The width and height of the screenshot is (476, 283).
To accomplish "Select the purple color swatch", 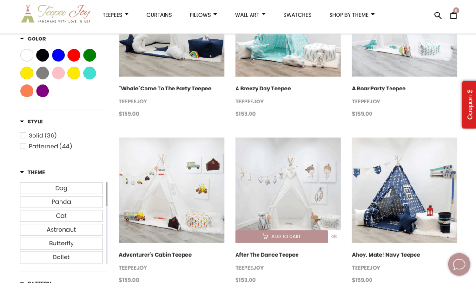I will [42, 91].
